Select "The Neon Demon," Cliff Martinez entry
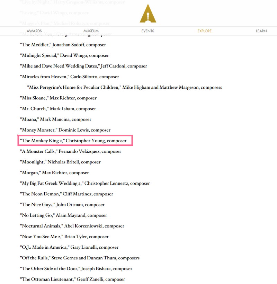277x284 pixels. [66, 194]
